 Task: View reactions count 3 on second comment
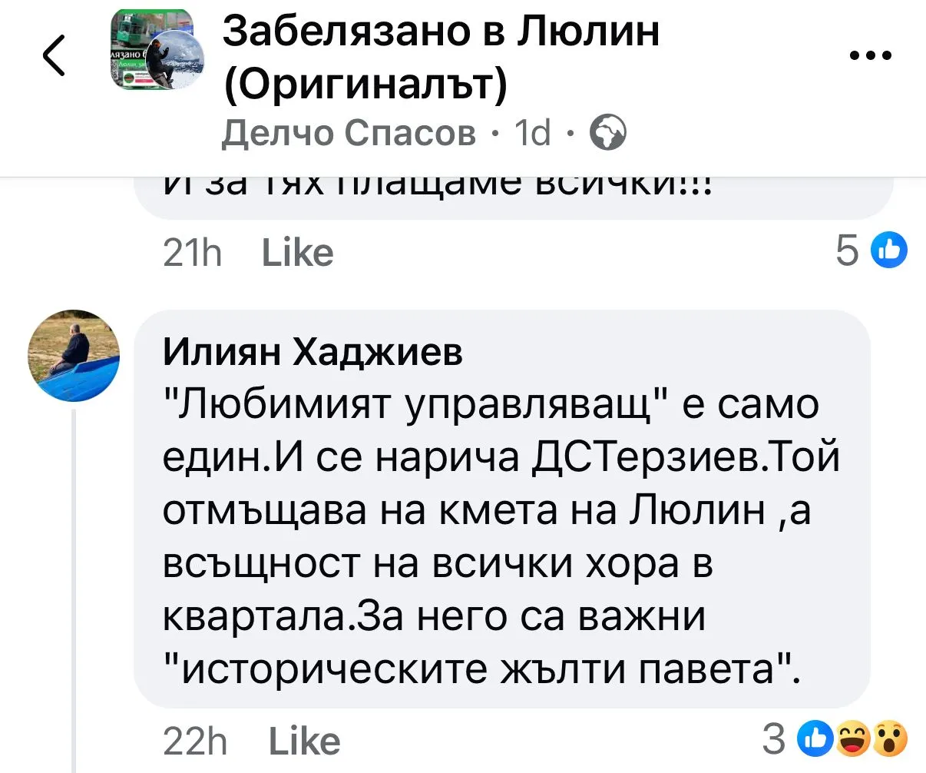774,739
